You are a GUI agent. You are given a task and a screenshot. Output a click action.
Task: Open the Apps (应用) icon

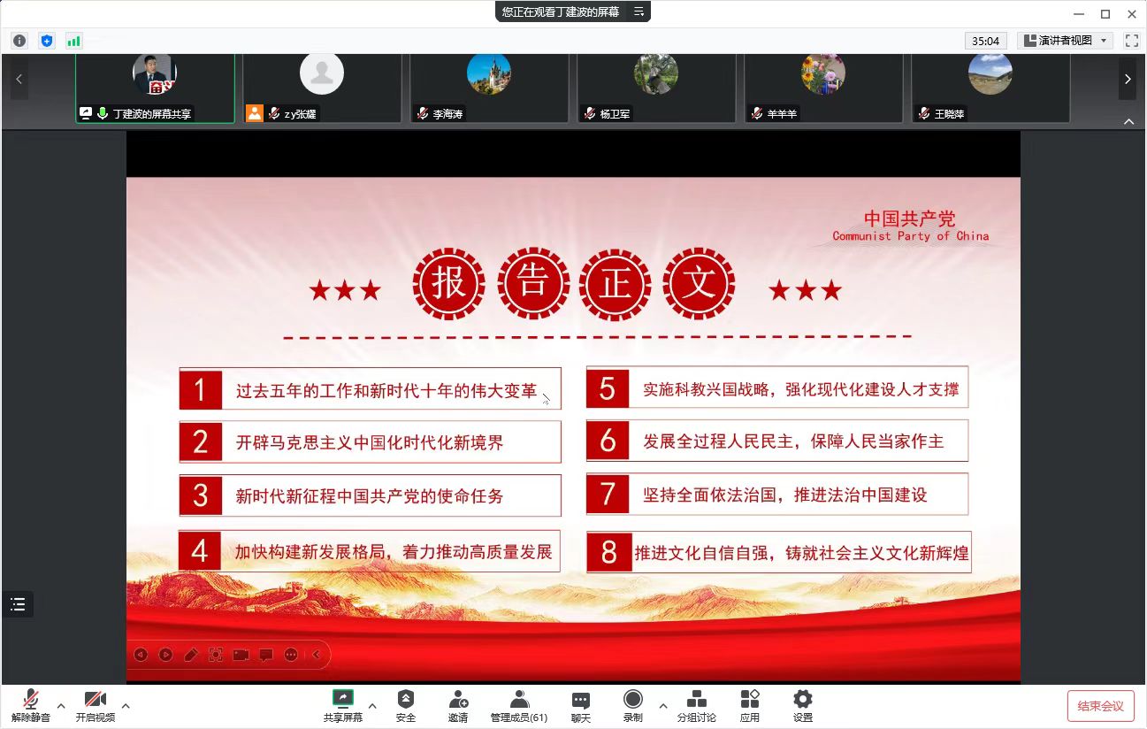click(749, 705)
